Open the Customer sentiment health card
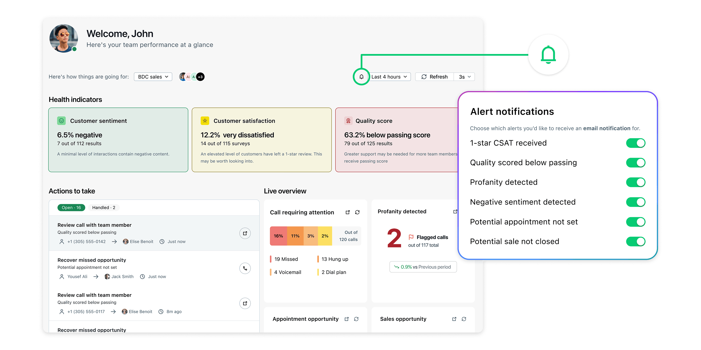Screen dimensions: 701x350 click(x=118, y=140)
